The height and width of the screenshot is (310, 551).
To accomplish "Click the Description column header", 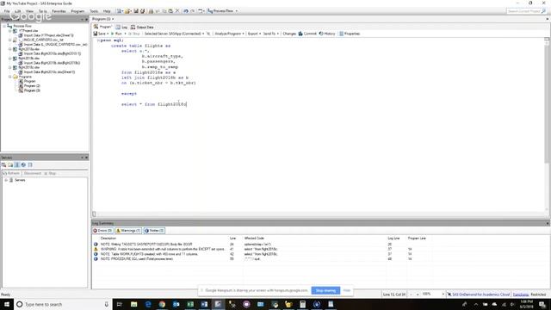I will (x=108, y=239).
